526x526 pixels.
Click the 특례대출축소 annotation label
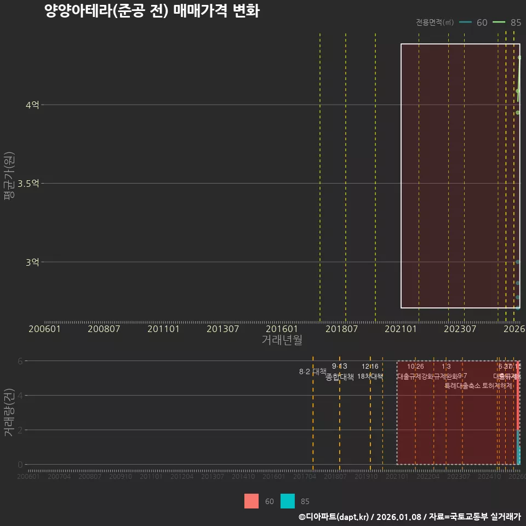pos(464,386)
